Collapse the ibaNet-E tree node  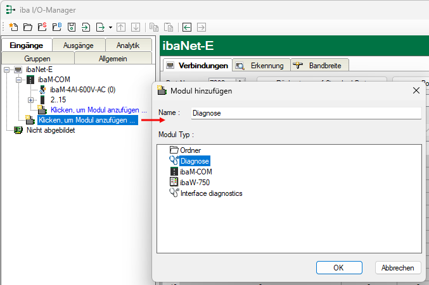(x=7, y=70)
